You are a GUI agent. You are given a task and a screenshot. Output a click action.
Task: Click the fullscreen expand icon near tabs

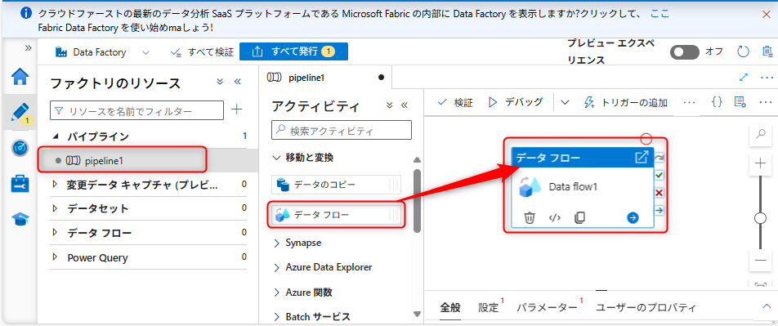(x=744, y=78)
